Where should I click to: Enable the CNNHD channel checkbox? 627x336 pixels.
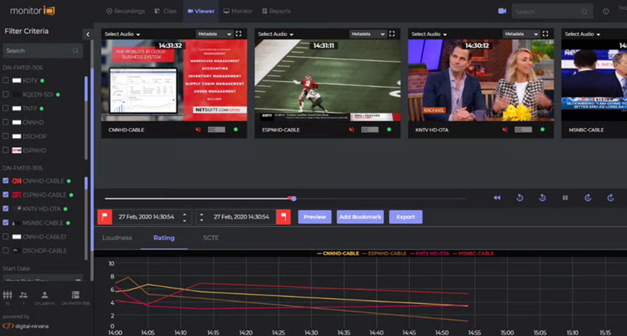tap(6, 122)
